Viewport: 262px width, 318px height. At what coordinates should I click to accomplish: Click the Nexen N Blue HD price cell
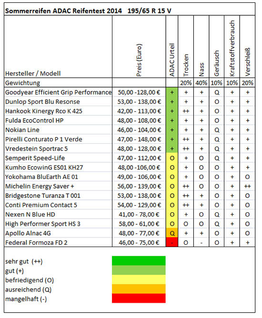pyautogui.click(x=139, y=214)
